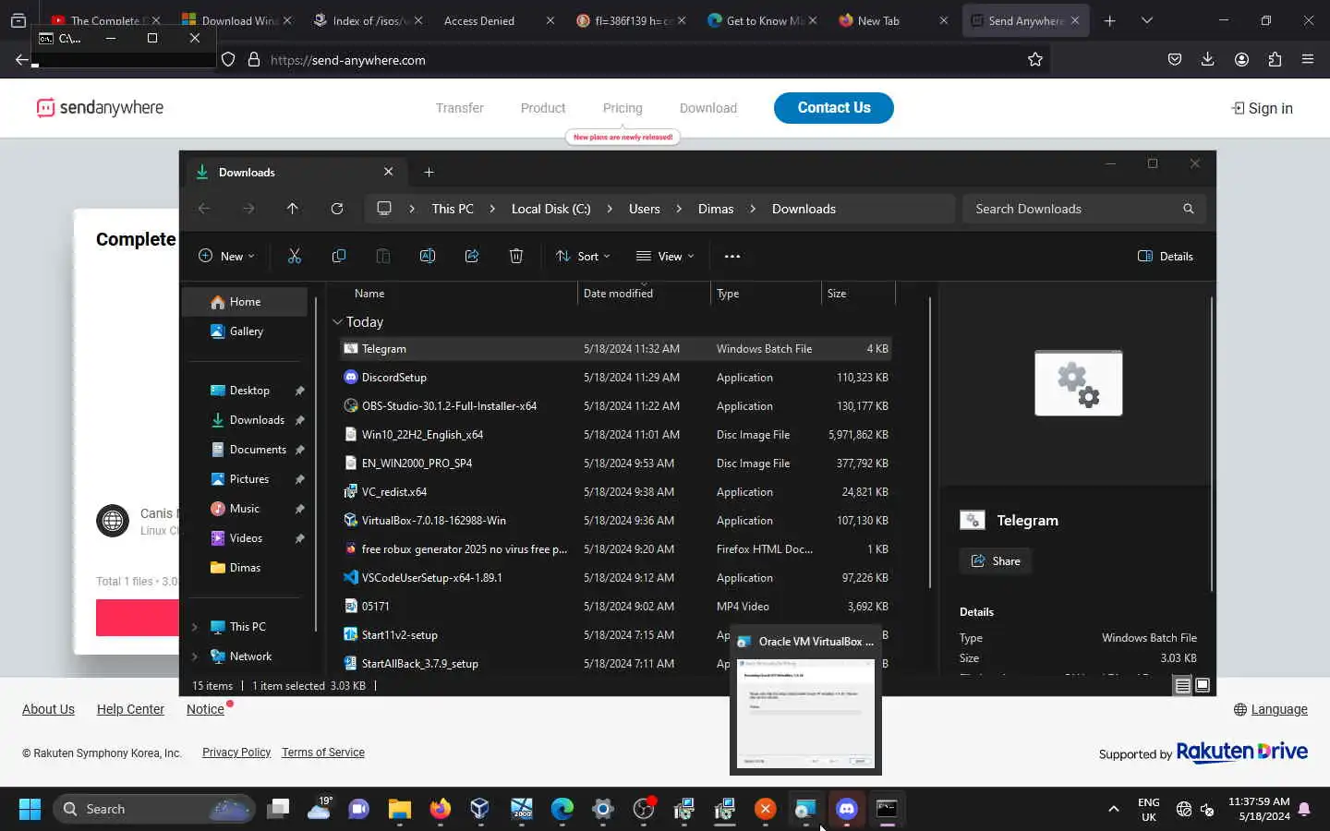Click the Size column header

858,294
